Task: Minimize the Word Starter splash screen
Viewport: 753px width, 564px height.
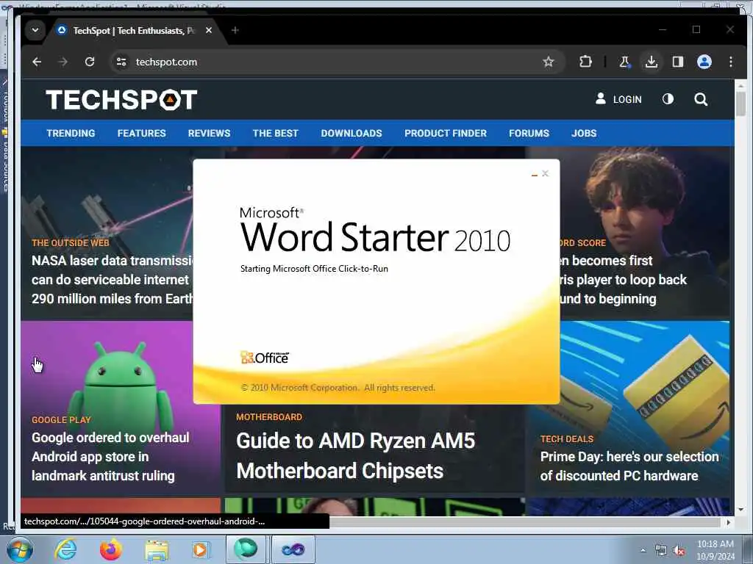Action: click(x=535, y=174)
